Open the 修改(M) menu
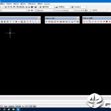 [16, 4]
